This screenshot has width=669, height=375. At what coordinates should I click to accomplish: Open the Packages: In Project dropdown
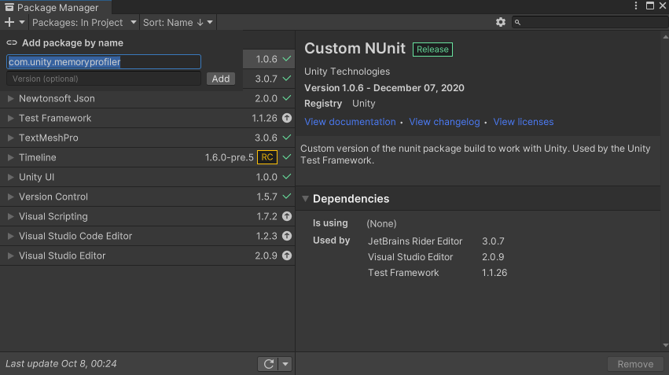coord(84,23)
